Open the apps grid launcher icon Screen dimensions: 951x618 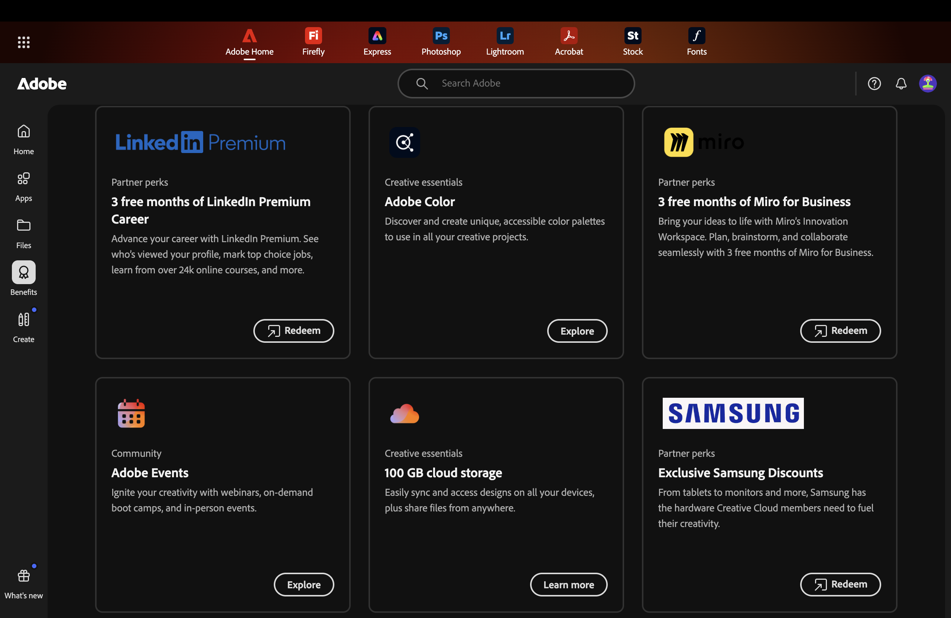(x=23, y=42)
